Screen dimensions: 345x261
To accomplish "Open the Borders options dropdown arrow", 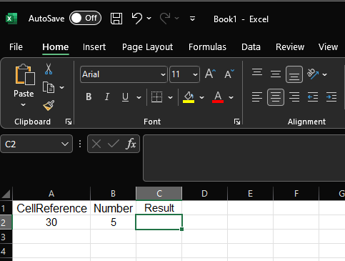I will pyautogui.click(x=171, y=97).
